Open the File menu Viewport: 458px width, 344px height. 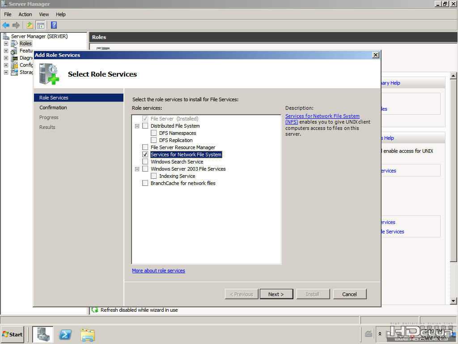click(x=8, y=14)
